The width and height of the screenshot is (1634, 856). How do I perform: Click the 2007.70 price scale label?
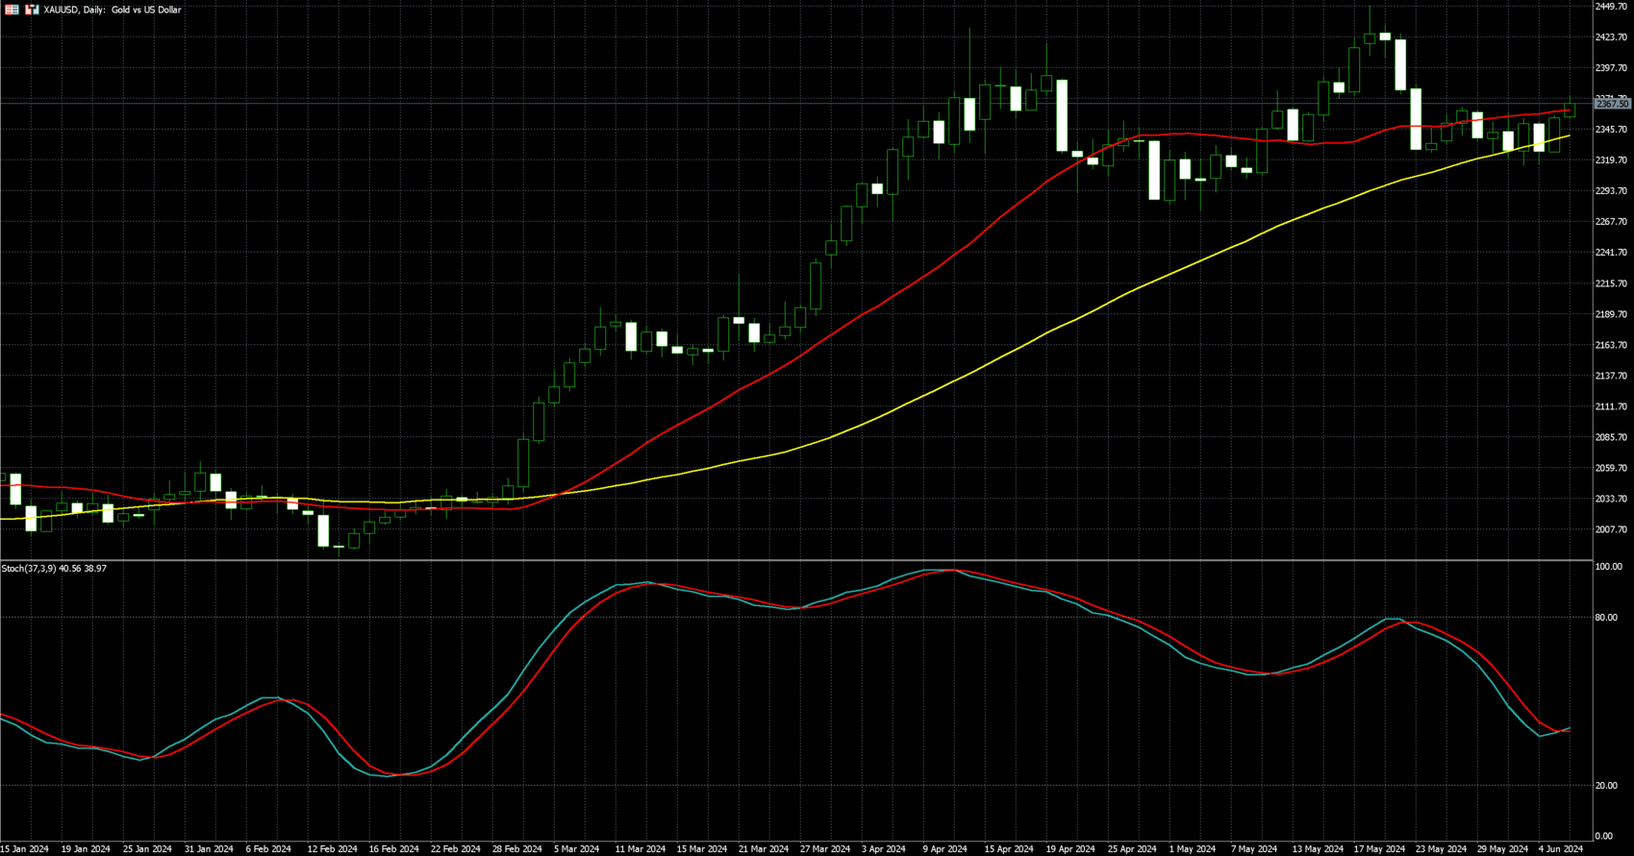point(1611,529)
